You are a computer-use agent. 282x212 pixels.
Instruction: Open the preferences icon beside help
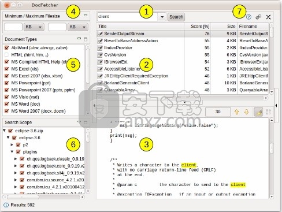258,17
